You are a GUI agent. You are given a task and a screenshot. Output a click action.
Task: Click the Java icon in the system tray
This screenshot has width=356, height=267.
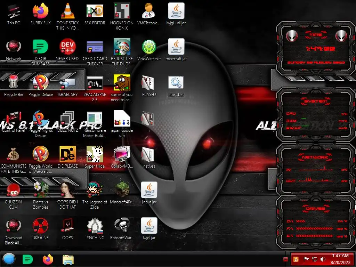click(296, 259)
